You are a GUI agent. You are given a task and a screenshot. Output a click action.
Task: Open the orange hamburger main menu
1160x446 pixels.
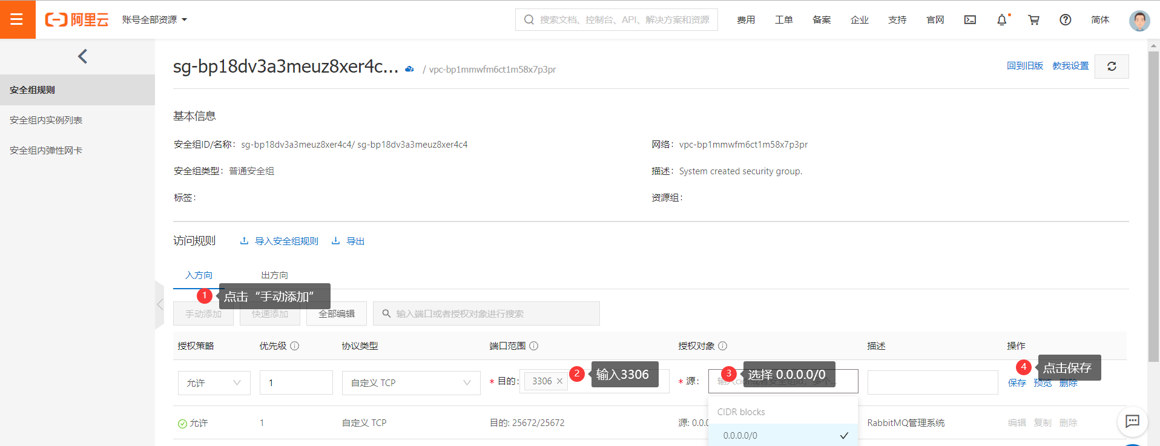coord(17,19)
